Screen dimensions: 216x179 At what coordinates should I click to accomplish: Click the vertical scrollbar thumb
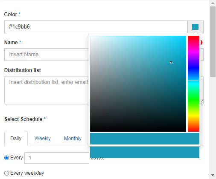[213, 42]
